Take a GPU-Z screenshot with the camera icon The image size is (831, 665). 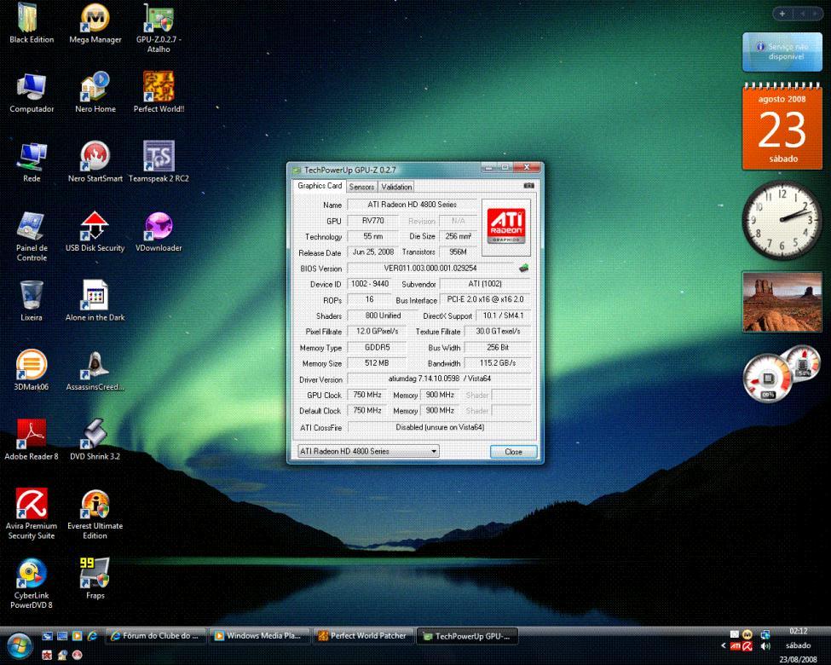(x=528, y=186)
